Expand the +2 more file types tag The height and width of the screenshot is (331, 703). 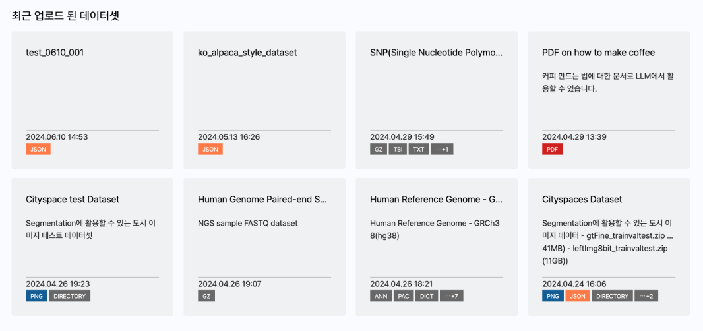coord(646,296)
